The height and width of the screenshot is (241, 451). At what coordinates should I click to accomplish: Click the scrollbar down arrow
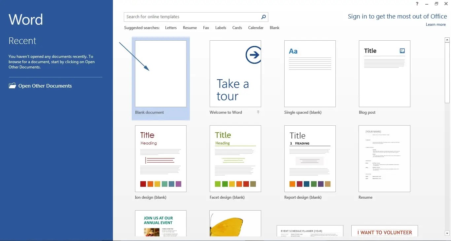447,233
